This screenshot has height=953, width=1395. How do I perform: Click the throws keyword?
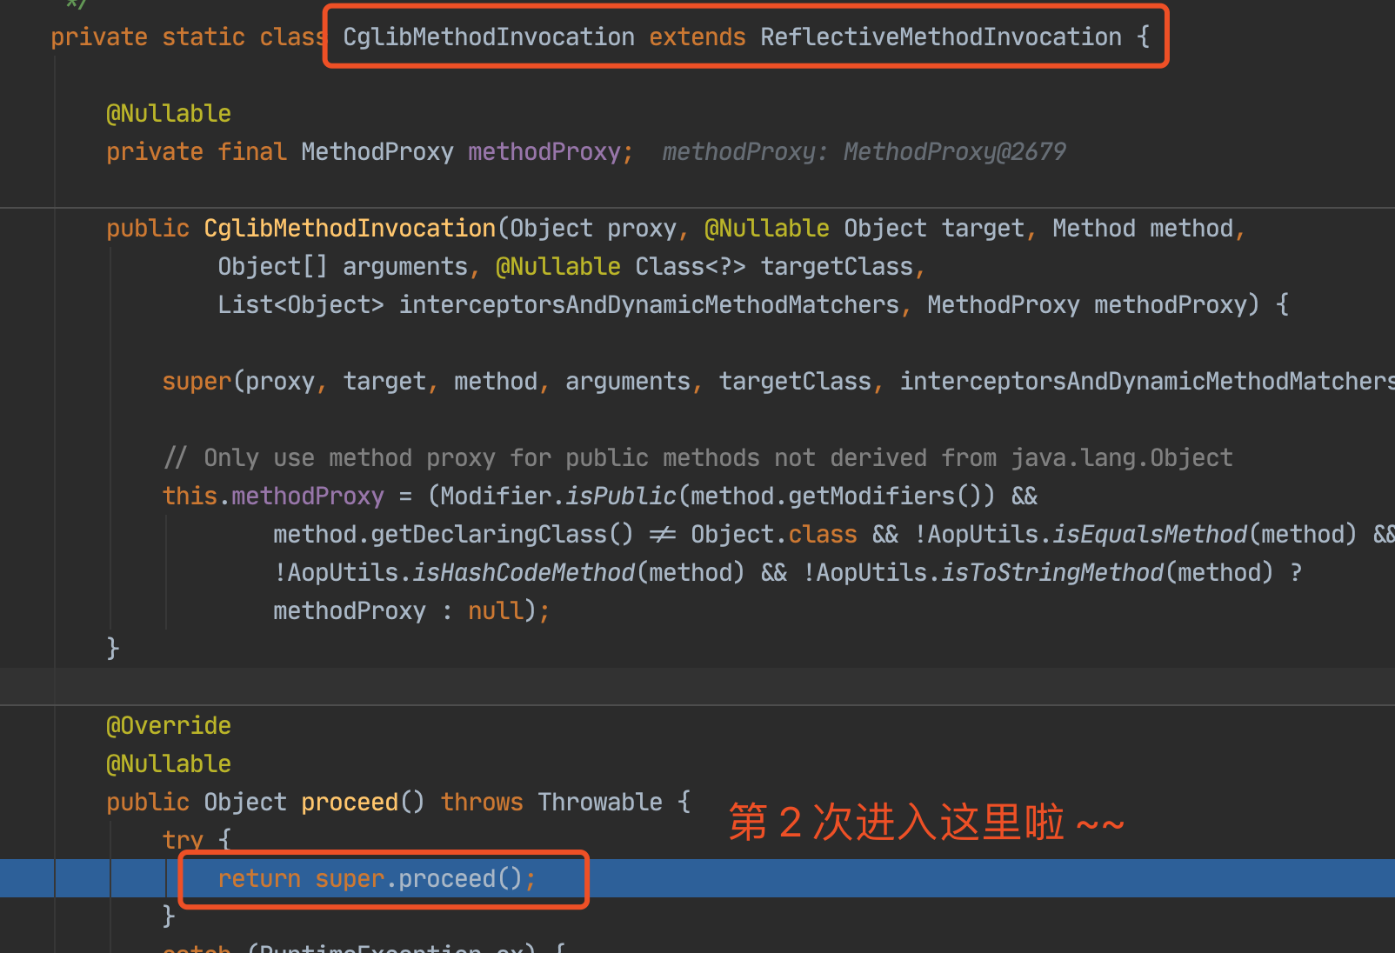pos(482,802)
